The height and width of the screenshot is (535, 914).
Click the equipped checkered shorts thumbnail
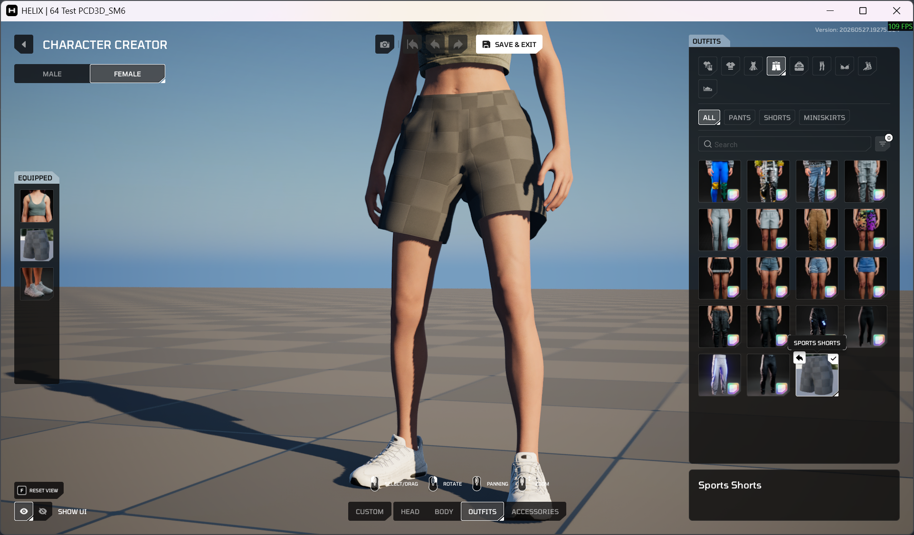click(x=37, y=245)
